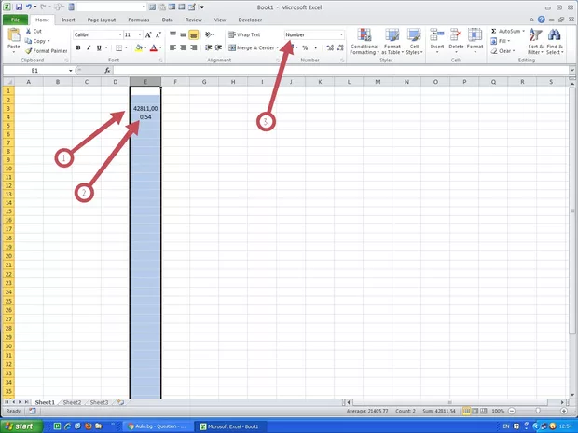Open Conditional Formatting

point(365,41)
